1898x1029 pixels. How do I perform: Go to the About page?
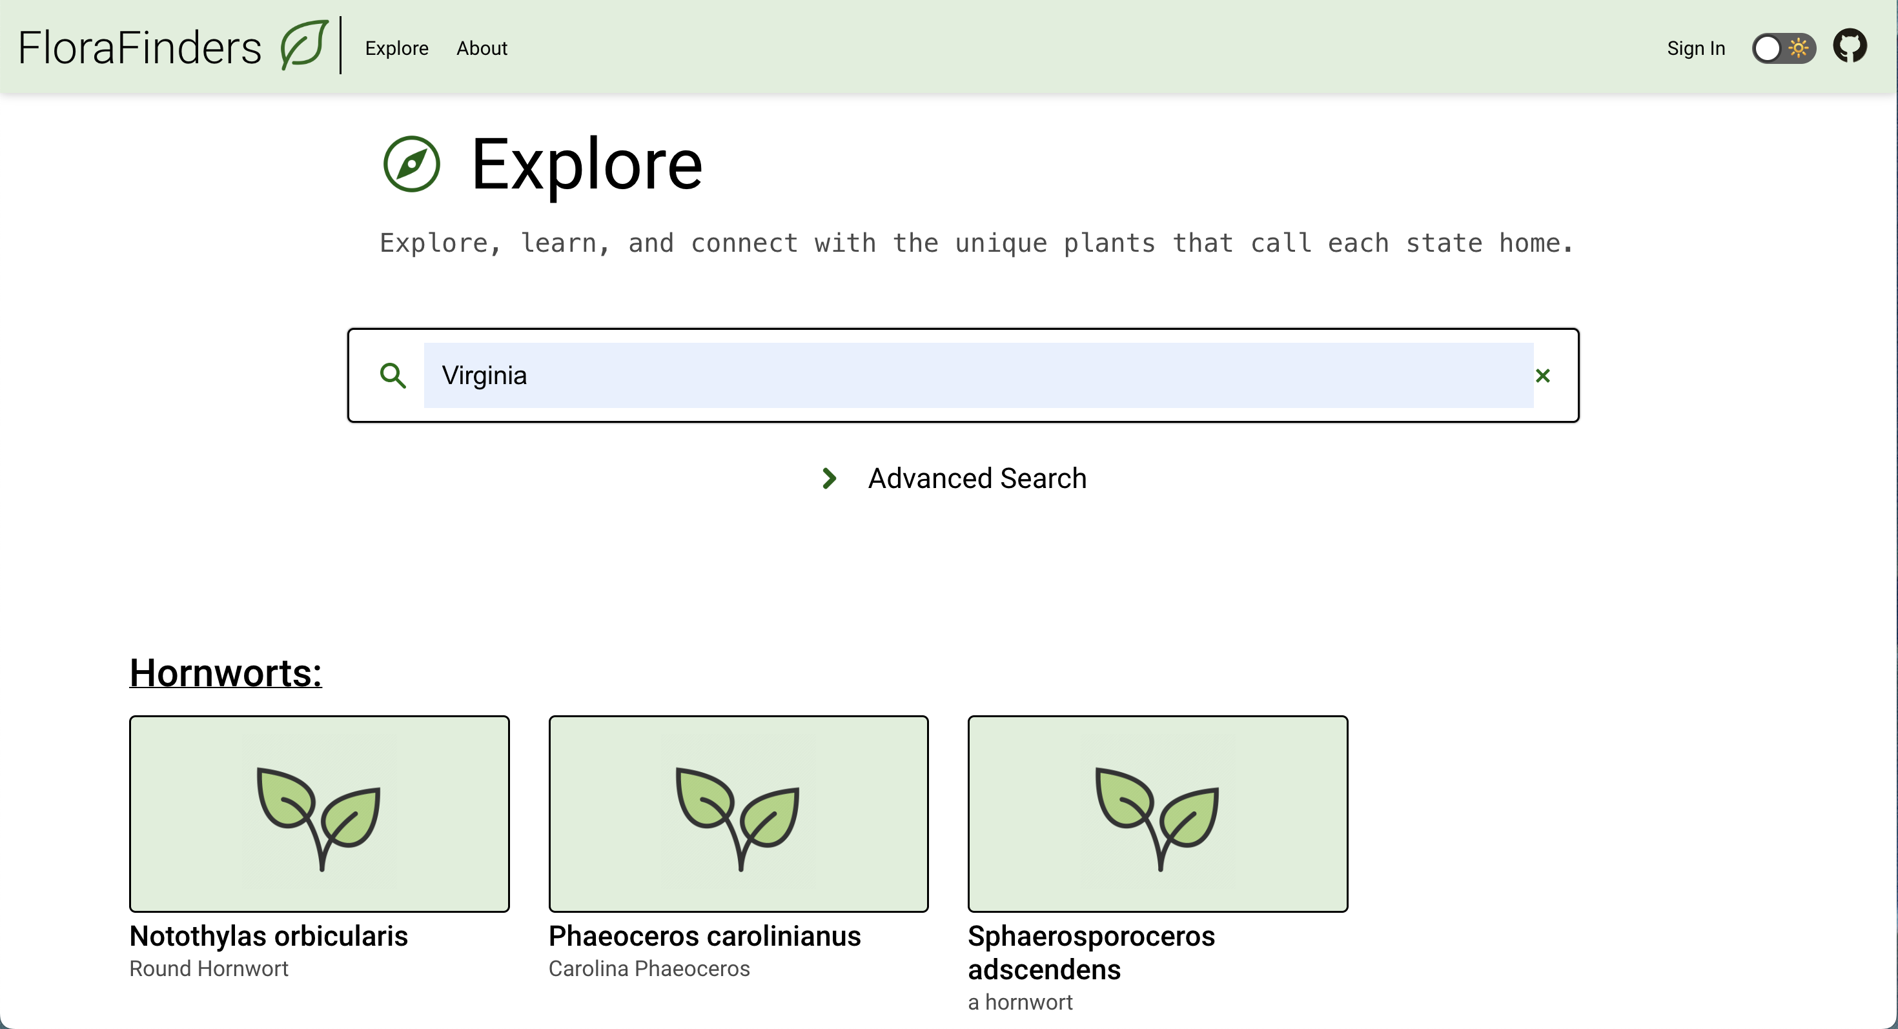(x=481, y=48)
